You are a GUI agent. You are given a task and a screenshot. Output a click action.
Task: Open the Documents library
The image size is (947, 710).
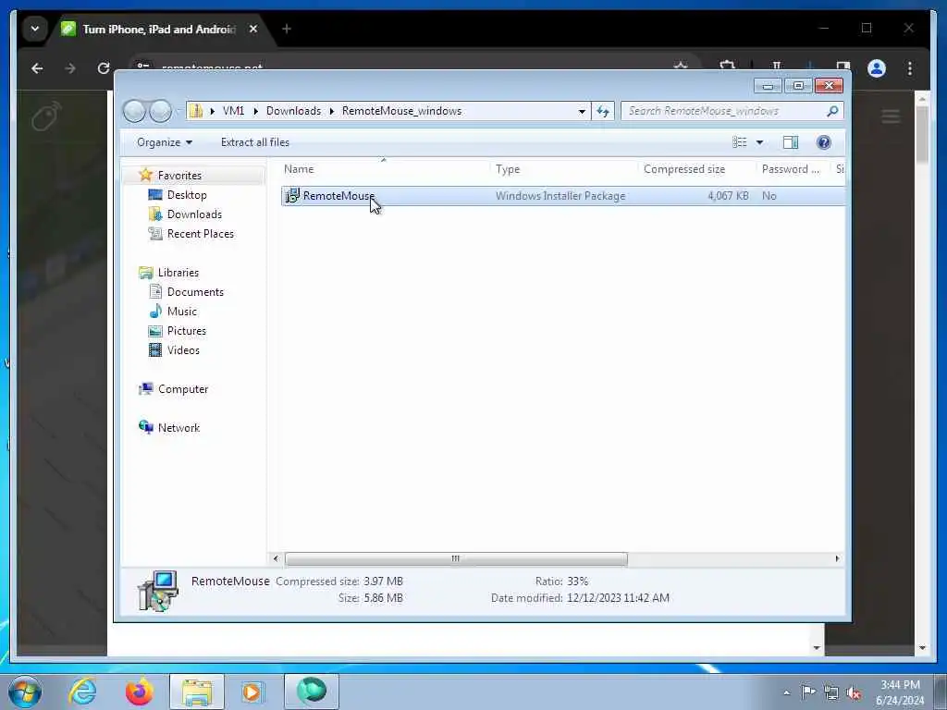point(195,291)
